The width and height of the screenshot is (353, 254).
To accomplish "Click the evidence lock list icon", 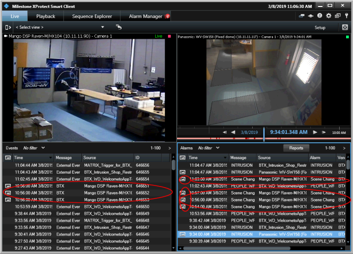I will (x=311, y=16).
